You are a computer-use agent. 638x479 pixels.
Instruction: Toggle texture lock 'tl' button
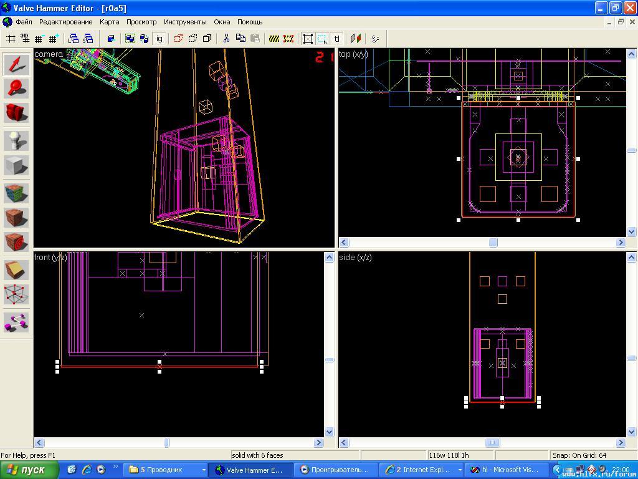[x=336, y=39]
